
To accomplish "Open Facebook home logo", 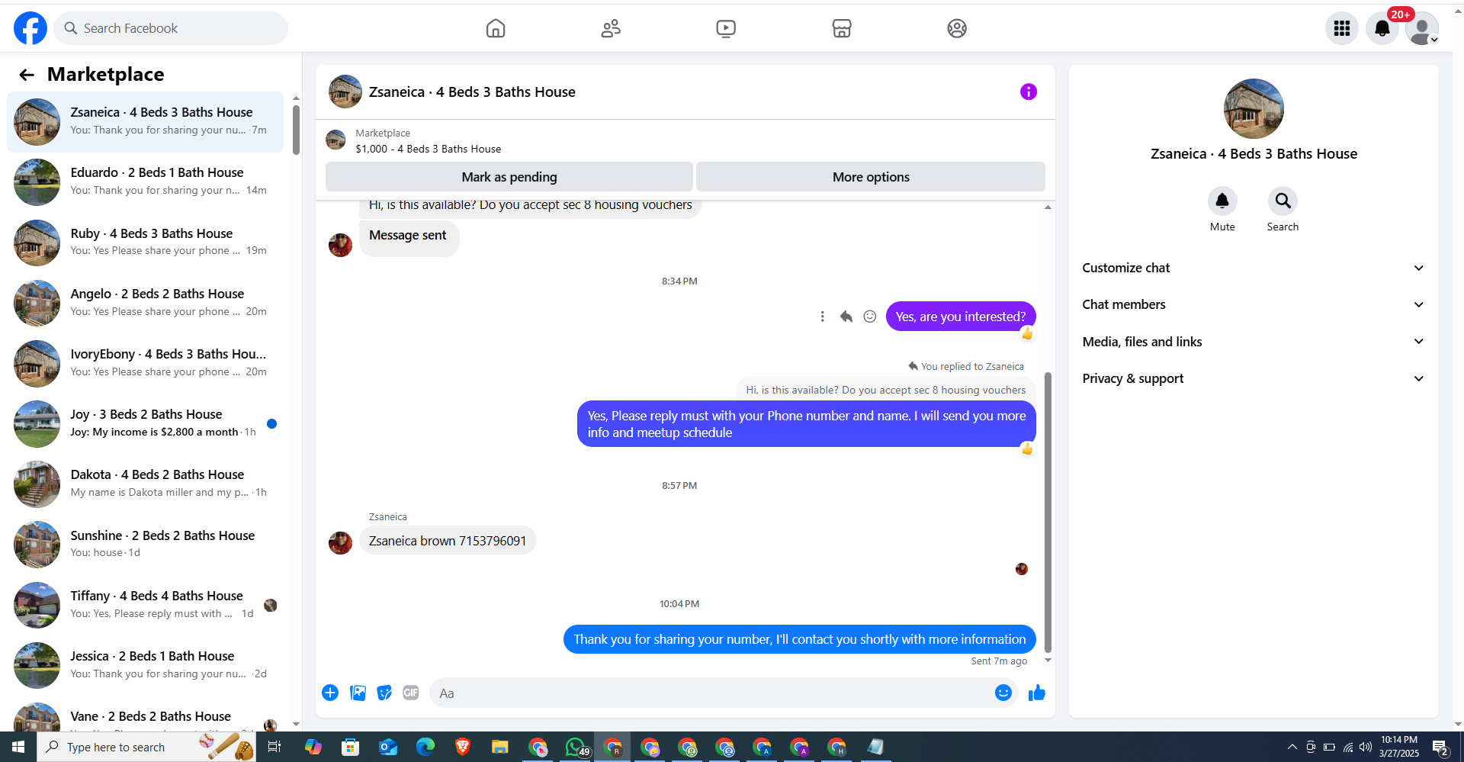I will pos(30,28).
